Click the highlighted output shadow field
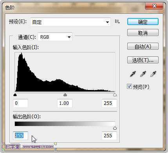The width and height of the screenshot is (168, 153). point(20,136)
